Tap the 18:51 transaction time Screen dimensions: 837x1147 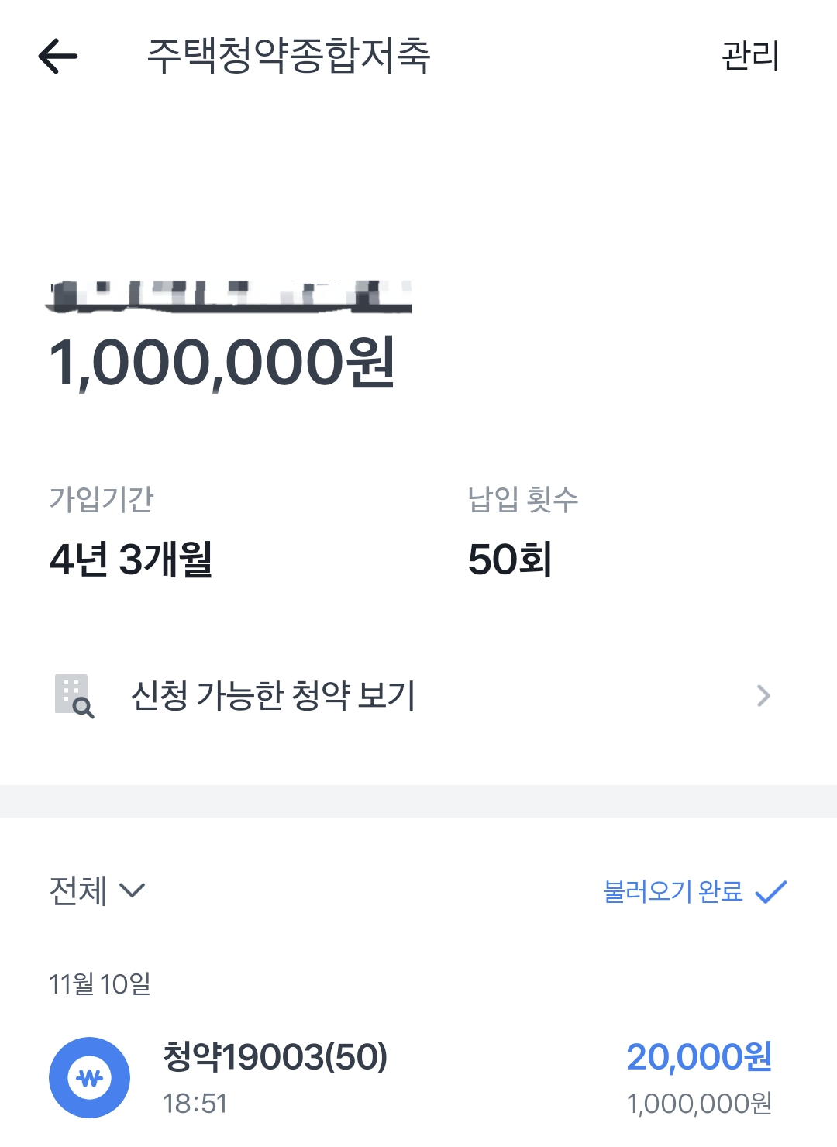195,1103
